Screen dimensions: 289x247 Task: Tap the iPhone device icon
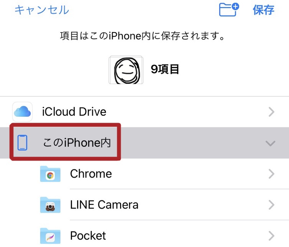pyautogui.click(x=22, y=143)
